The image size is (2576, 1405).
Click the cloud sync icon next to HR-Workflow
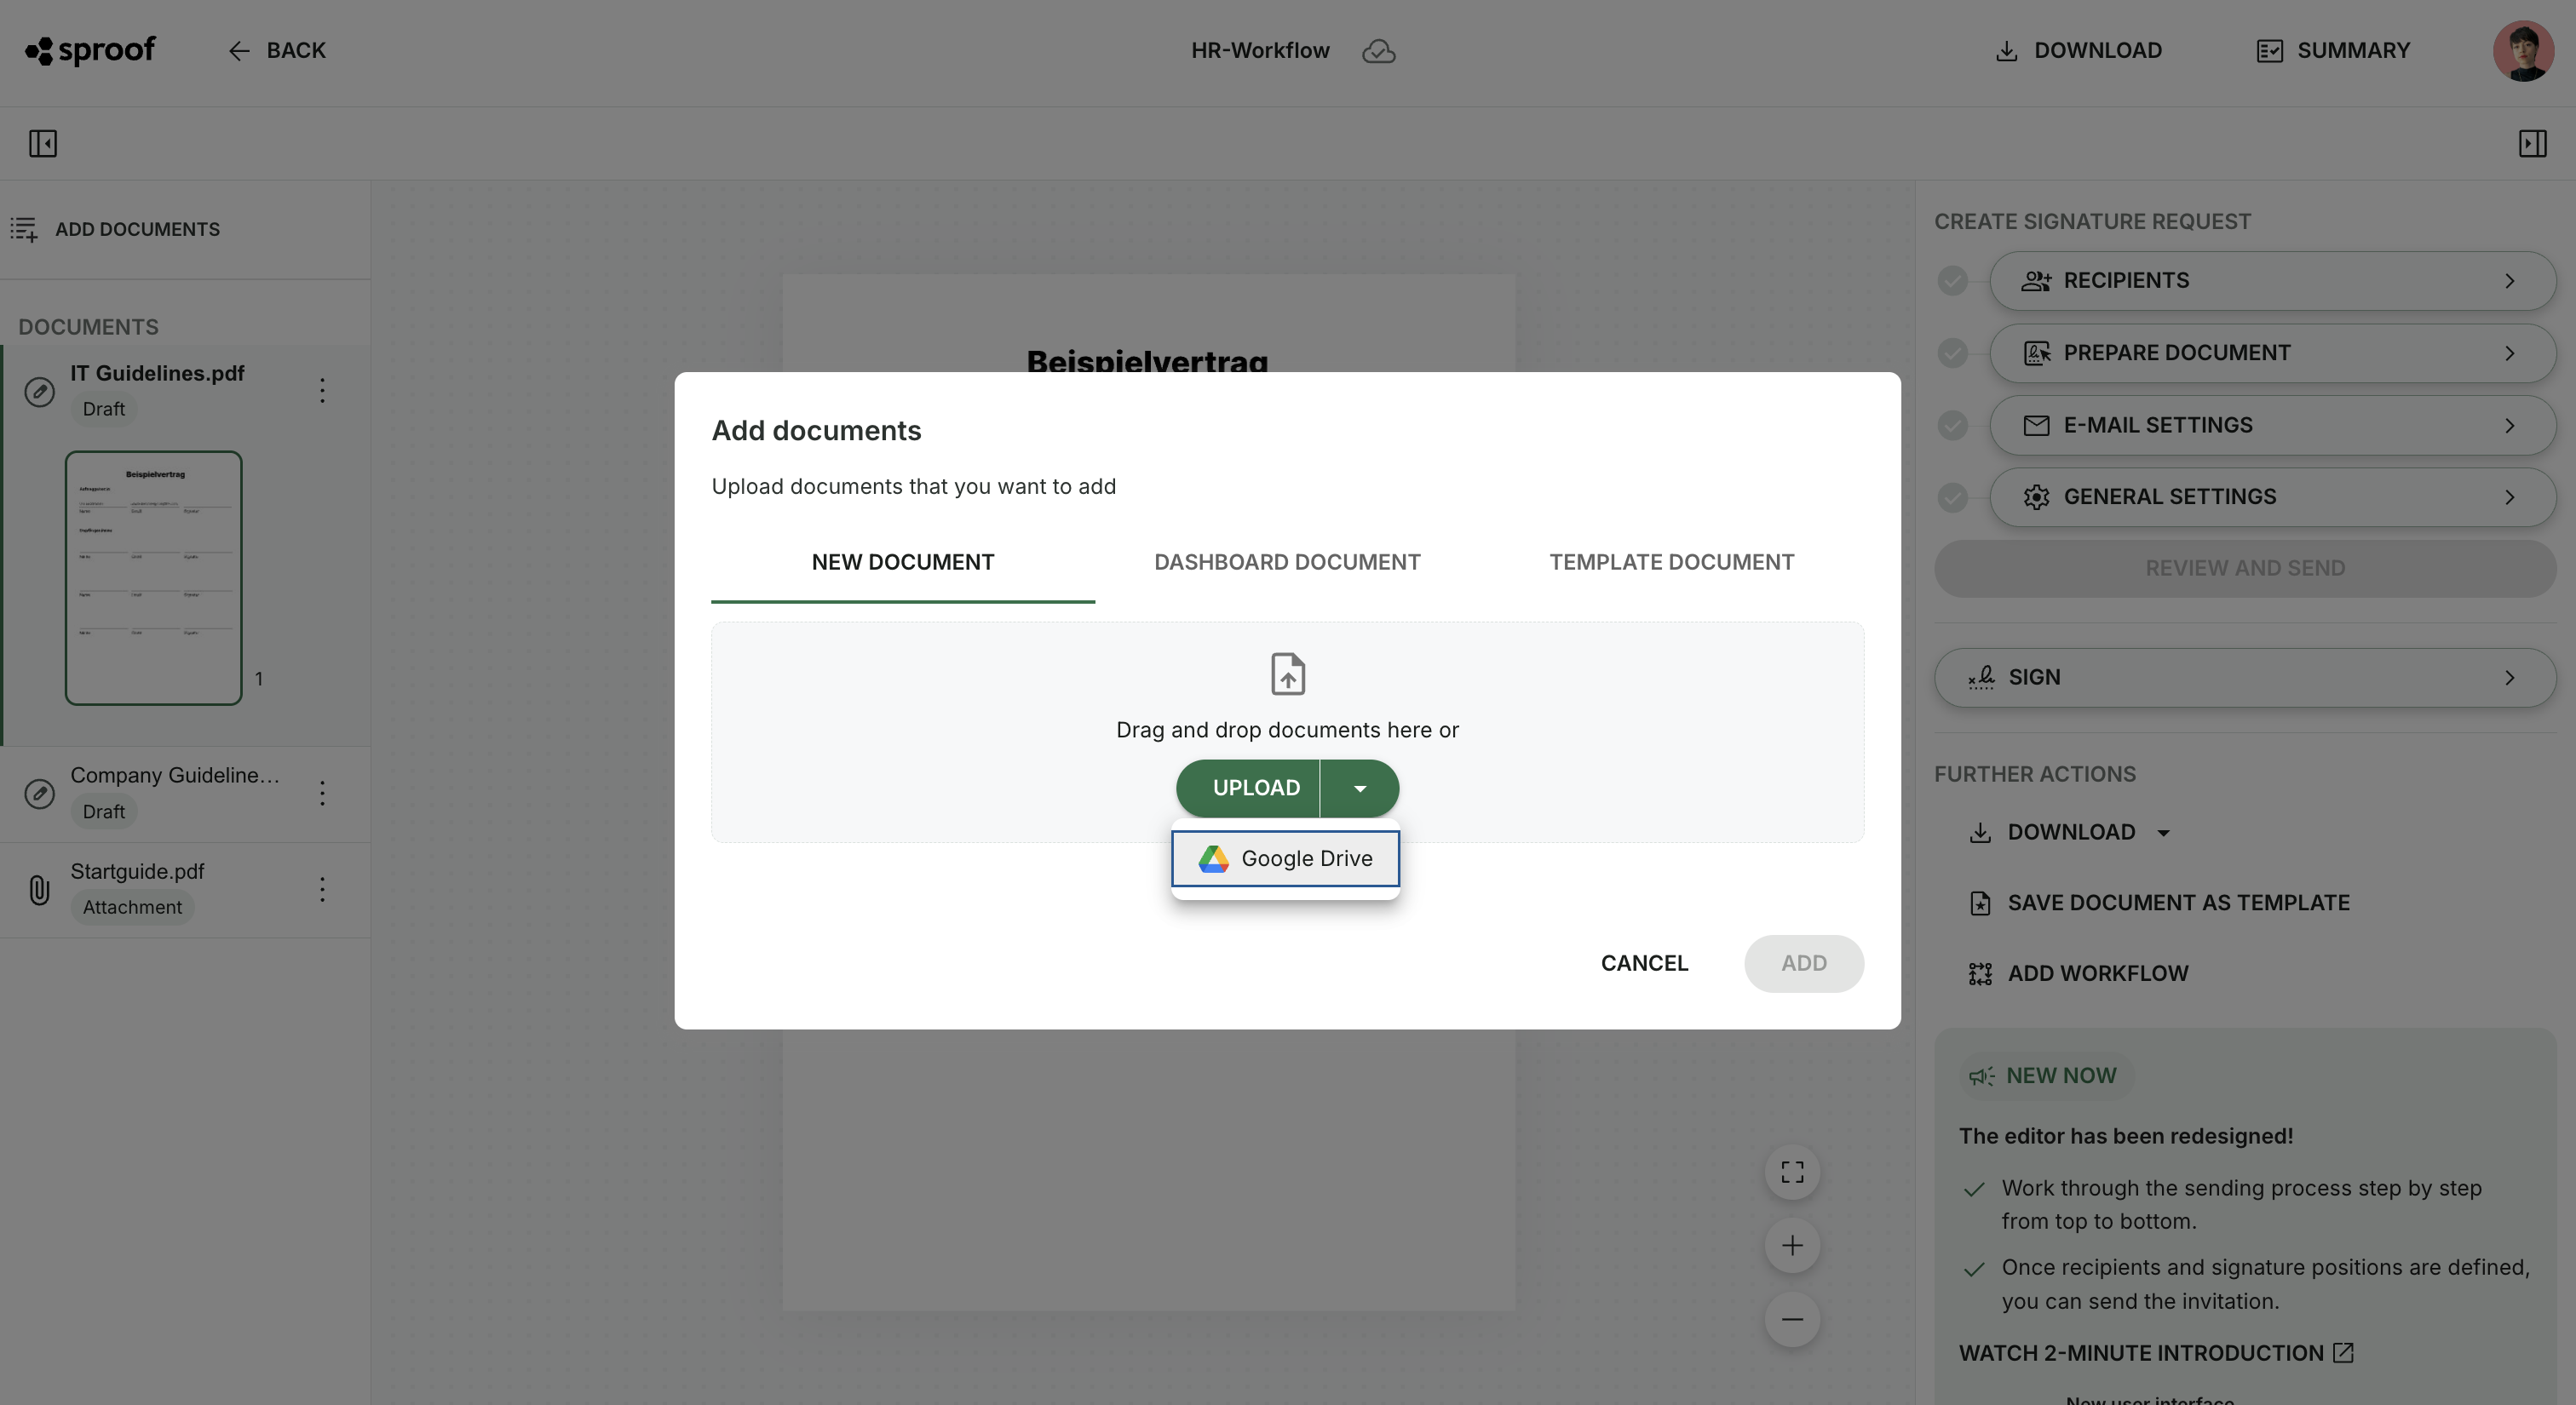pos(1378,51)
